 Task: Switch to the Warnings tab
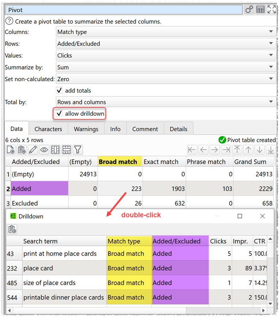click(x=86, y=129)
